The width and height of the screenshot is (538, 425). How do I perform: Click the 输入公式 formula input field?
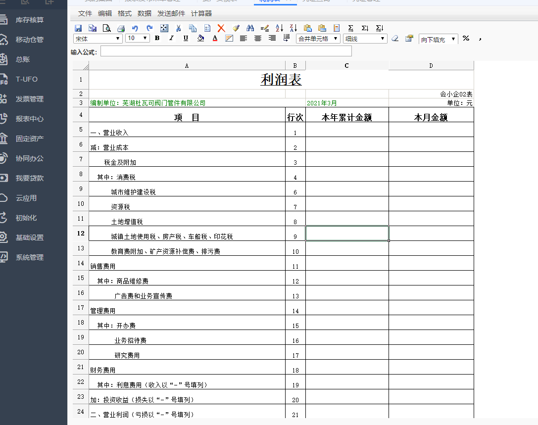(x=226, y=51)
